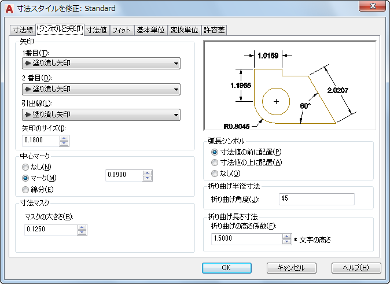Open the 基本単位 tab
Image resolution: width=390 pixels, height=284 pixels.
click(150, 30)
